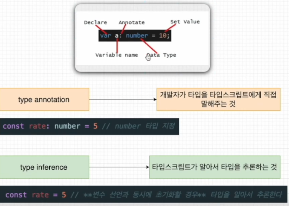
Task: Click the 'var a: number = 10;' code image
Action: click(x=135, y=35)
